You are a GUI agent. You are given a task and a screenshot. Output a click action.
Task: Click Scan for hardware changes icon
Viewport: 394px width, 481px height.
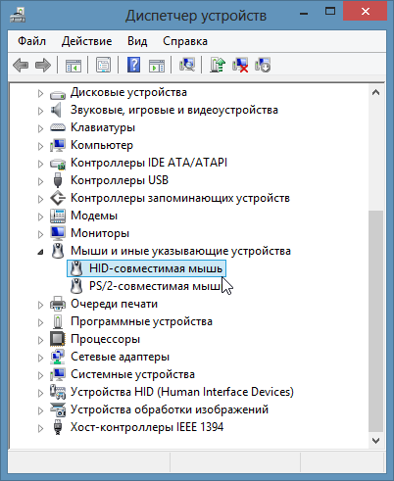tap(187, 65)
